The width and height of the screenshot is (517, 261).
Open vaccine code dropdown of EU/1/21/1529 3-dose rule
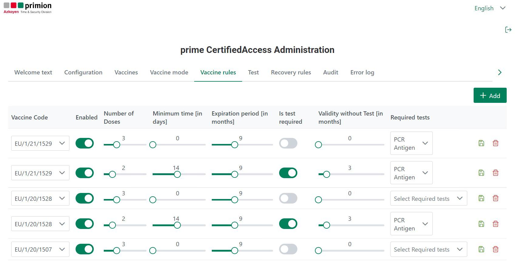[40, 143]
